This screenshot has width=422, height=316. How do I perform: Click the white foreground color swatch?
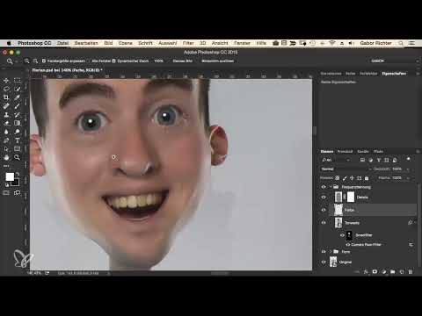10,176
